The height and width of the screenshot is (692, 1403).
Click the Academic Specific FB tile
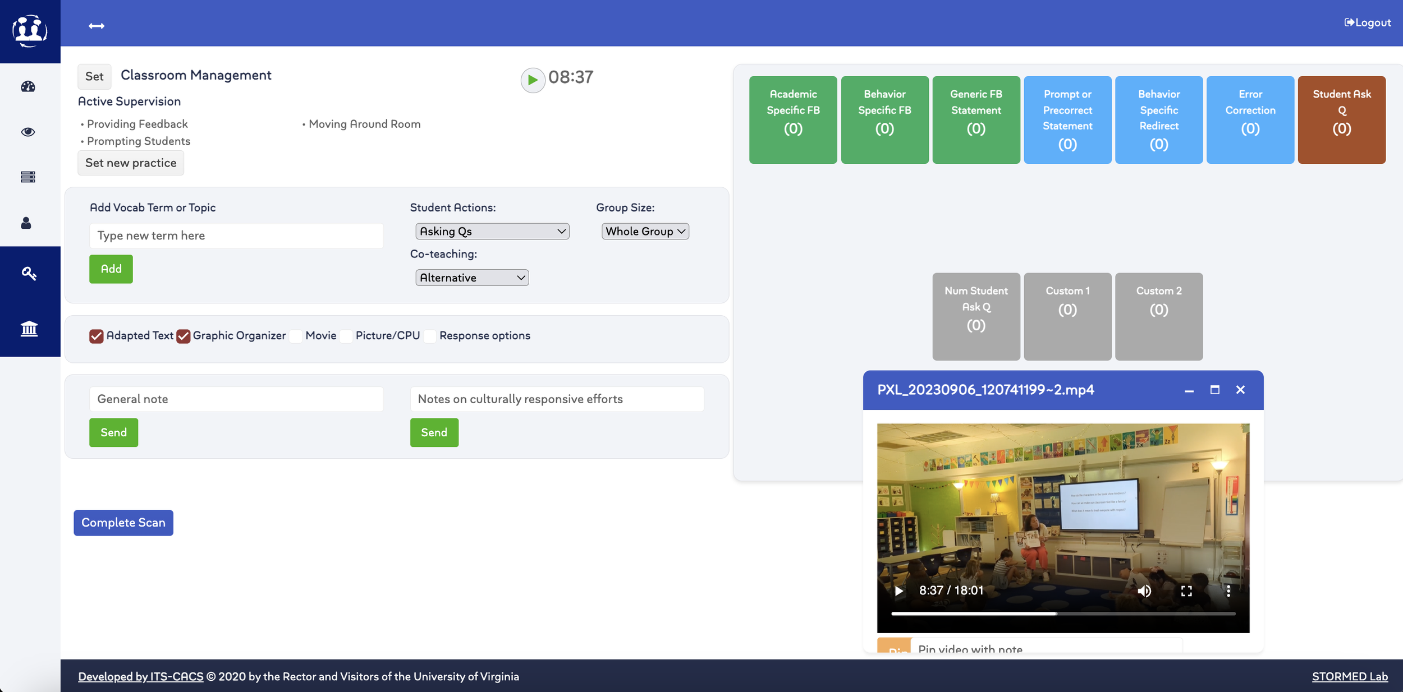pos(792,119)
